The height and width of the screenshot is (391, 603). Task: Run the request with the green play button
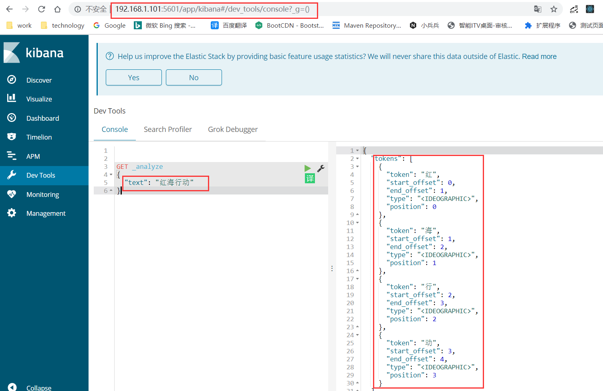[308, 168]
